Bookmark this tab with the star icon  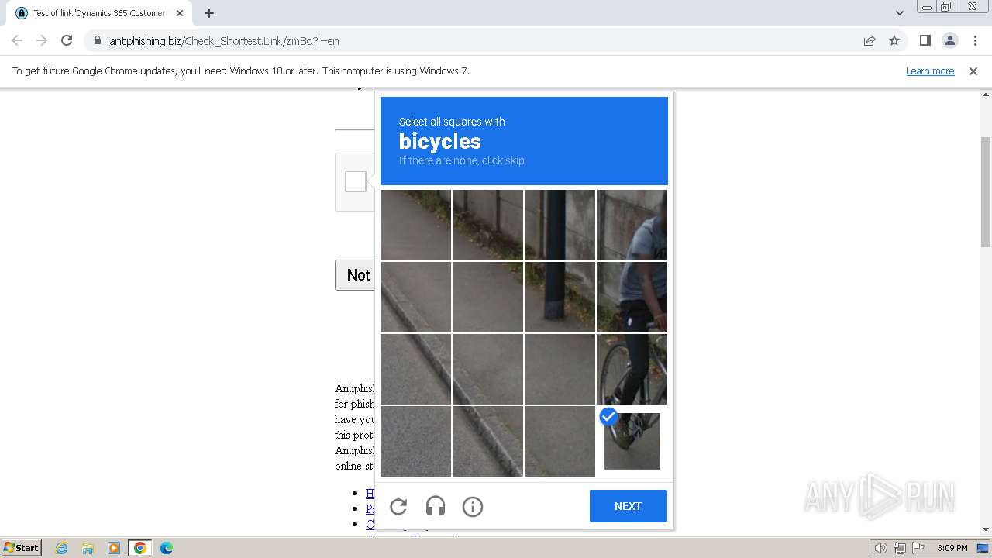(894, 40)
